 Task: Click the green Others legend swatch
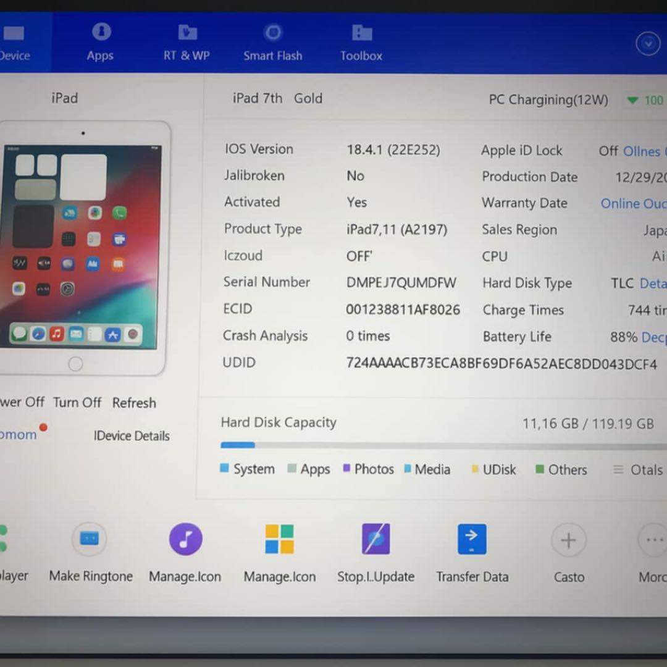(x=540, y=469)
